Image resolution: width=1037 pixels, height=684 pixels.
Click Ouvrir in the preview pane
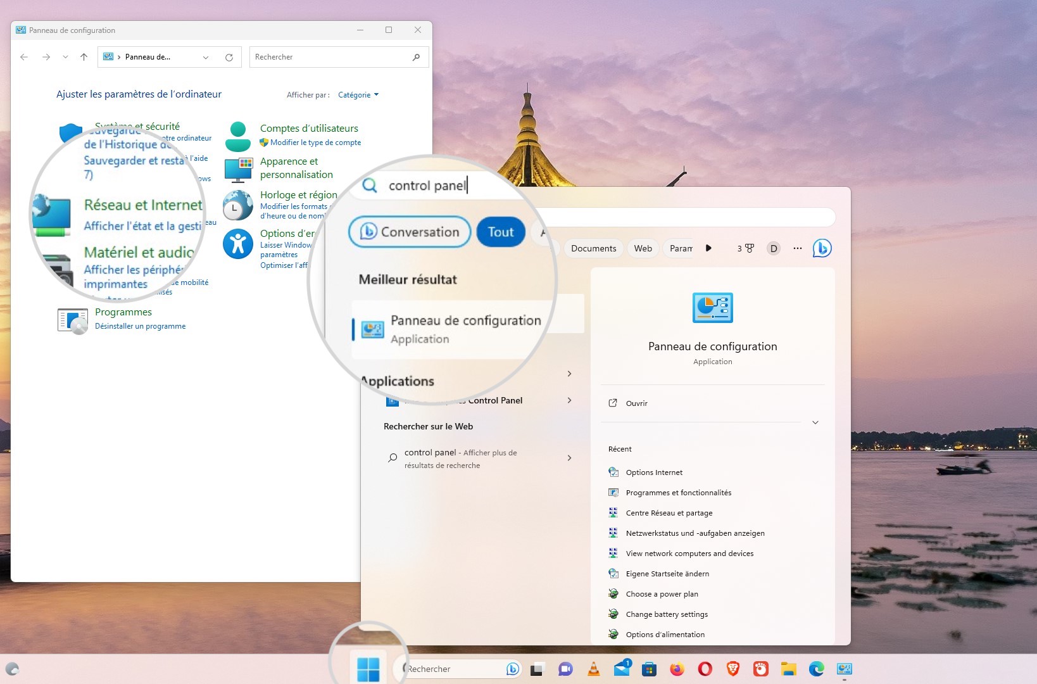coord(637,403)
